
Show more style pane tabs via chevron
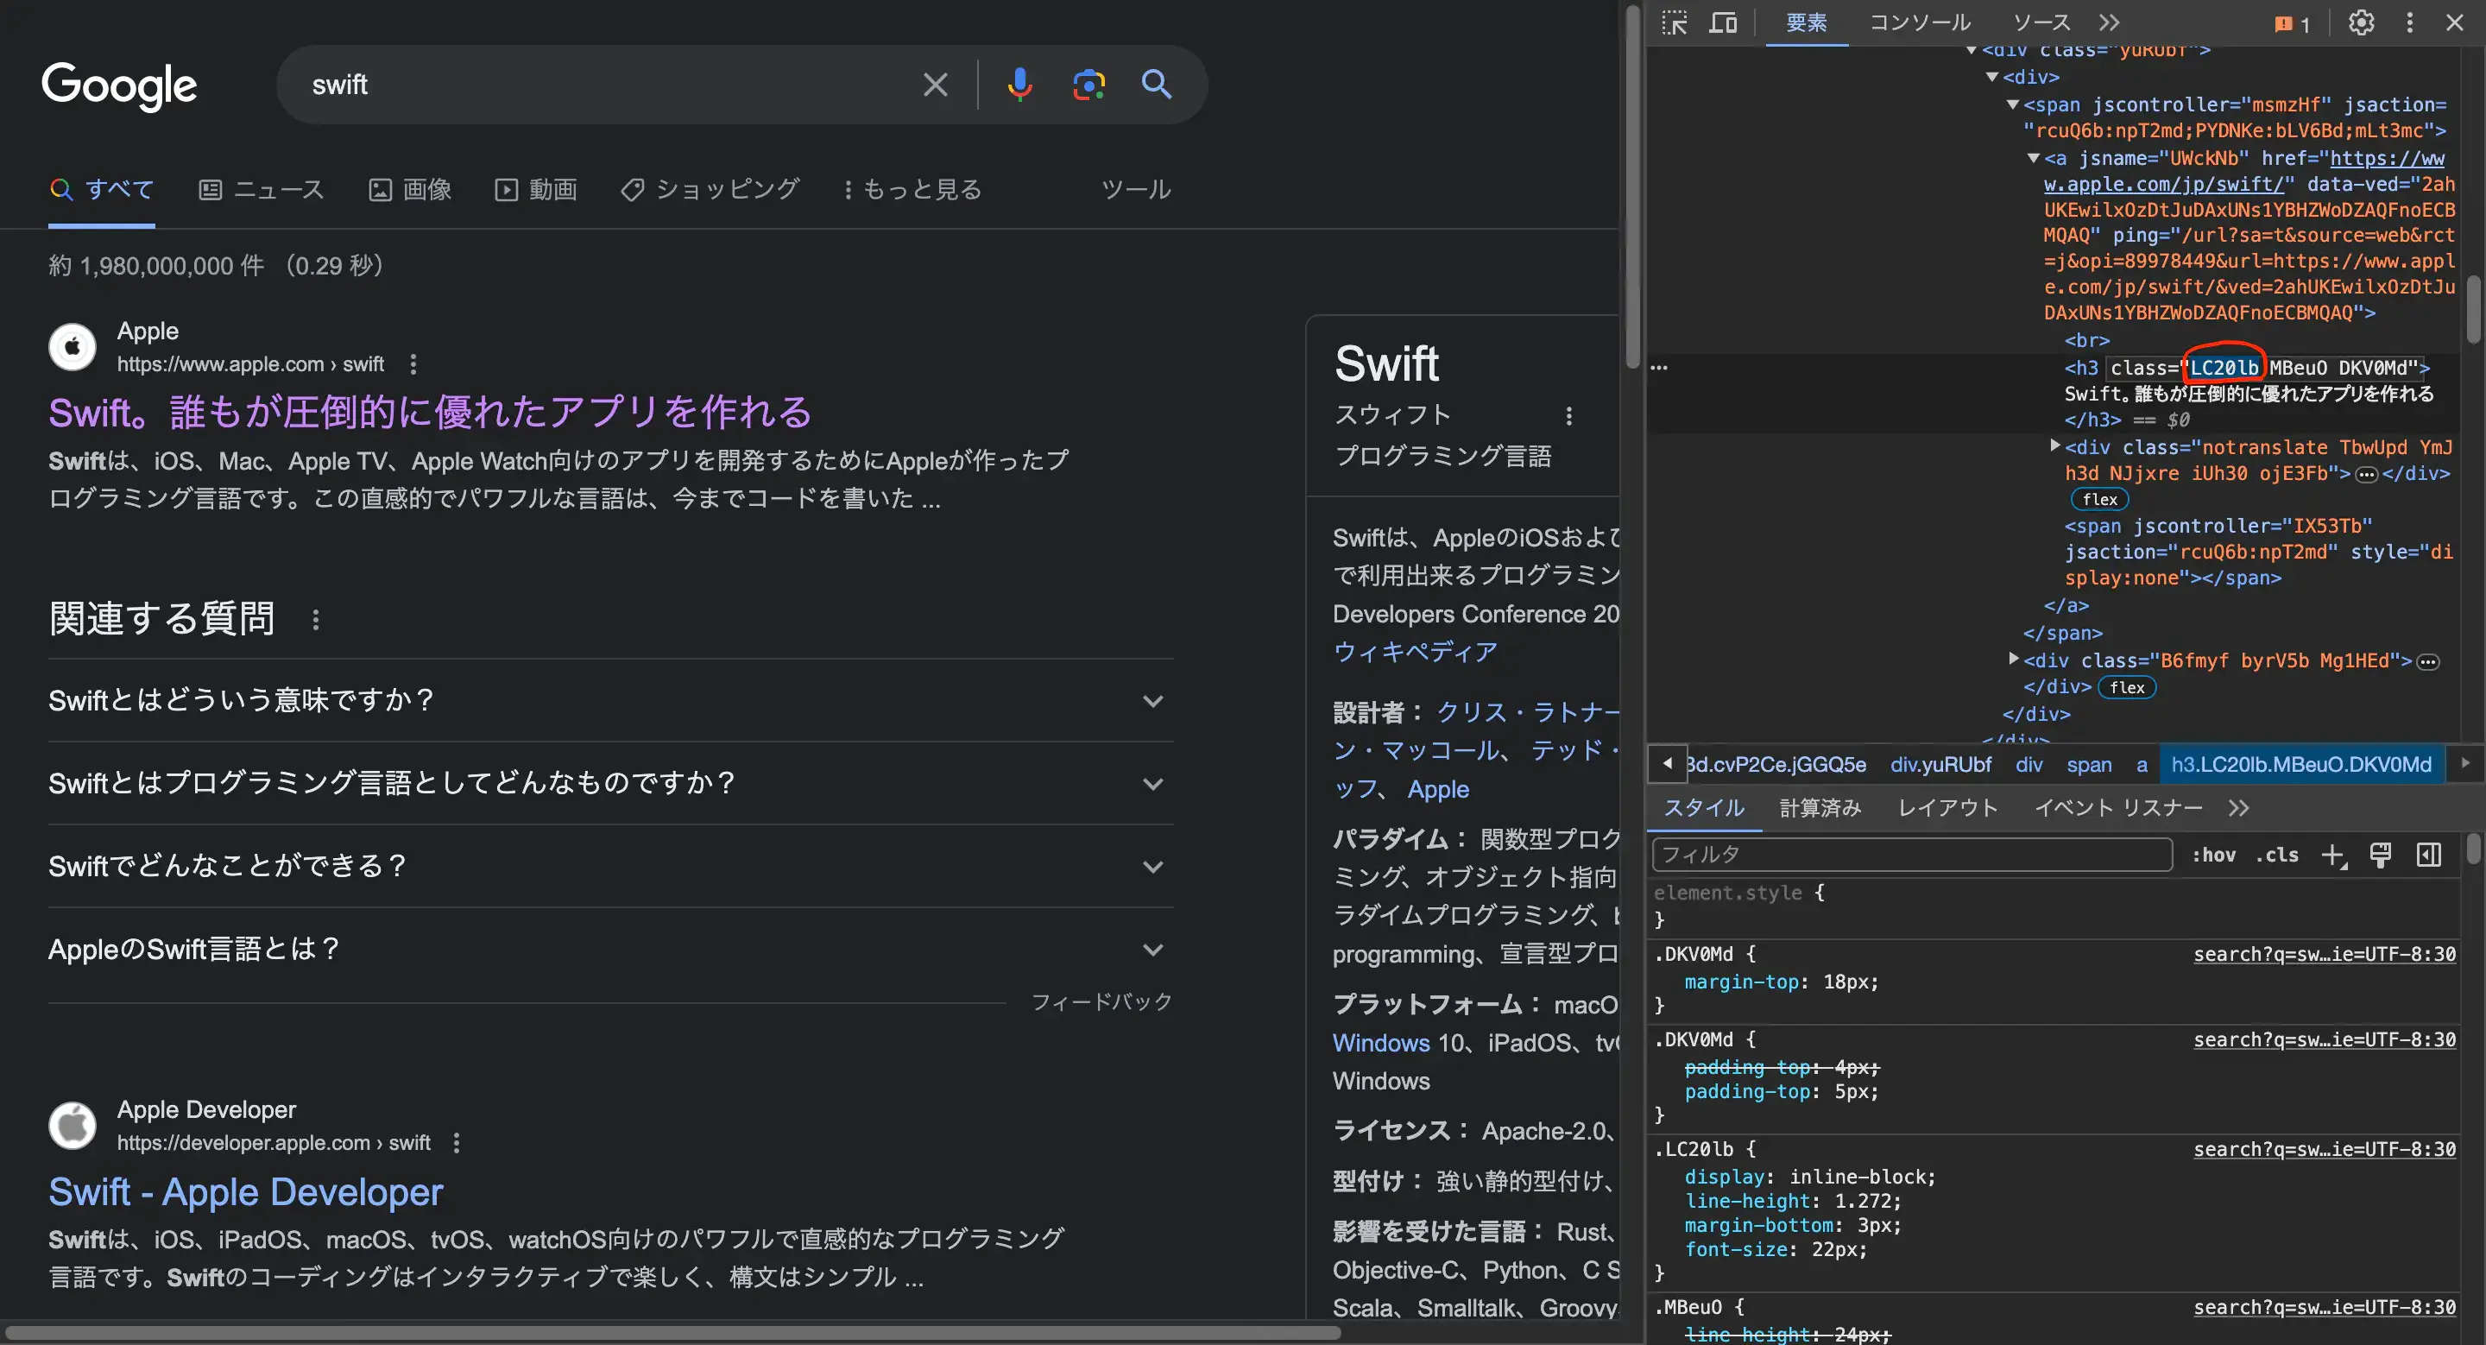(2239, 807)
